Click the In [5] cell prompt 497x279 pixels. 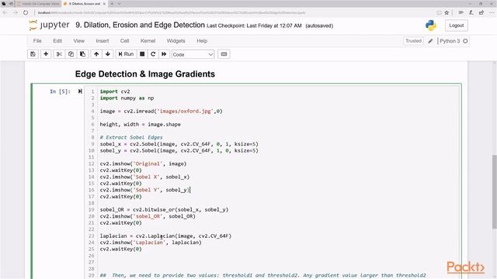[60, 91]
